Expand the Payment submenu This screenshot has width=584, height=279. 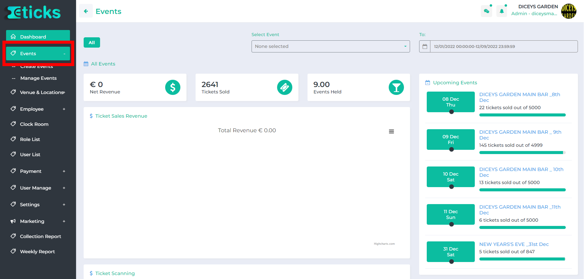[x=64, y=171]
